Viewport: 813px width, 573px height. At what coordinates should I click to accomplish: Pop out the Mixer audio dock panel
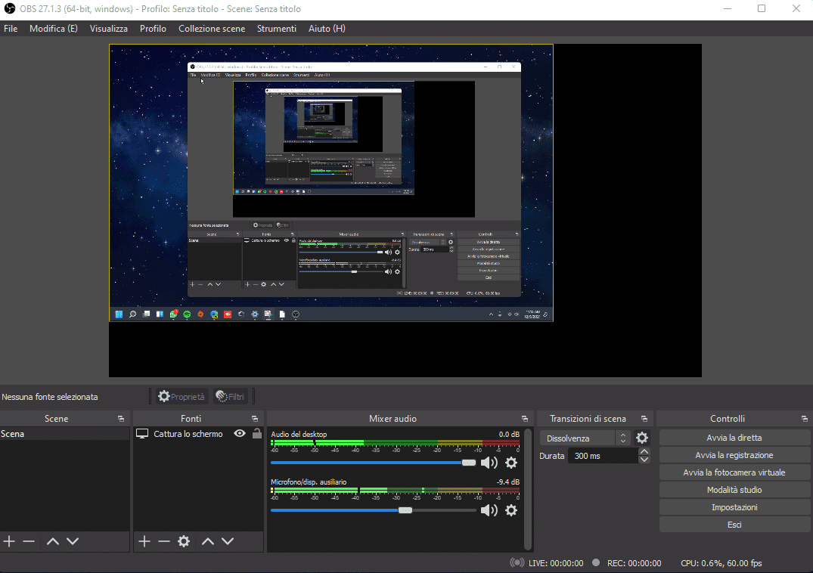point(525,419)
